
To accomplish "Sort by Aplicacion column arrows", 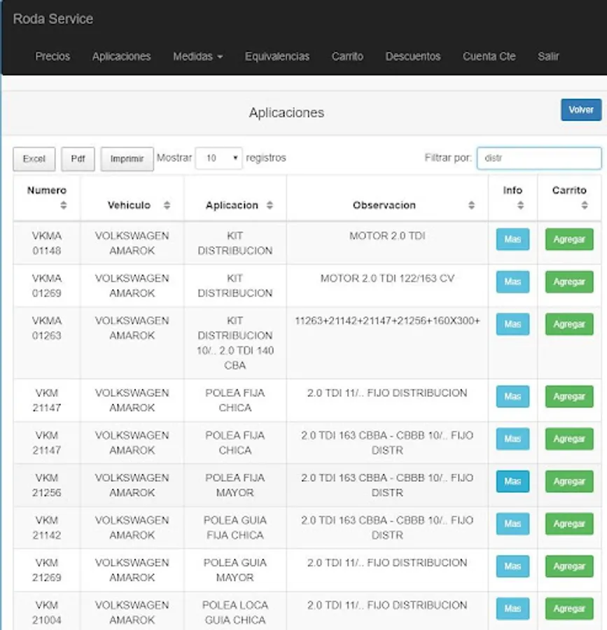I will 270,205.
